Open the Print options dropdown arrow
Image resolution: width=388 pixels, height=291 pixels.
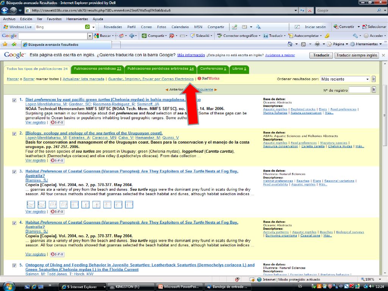point(324,44)
